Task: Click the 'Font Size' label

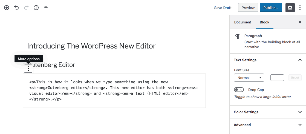Action: click(x=242, y=70)
